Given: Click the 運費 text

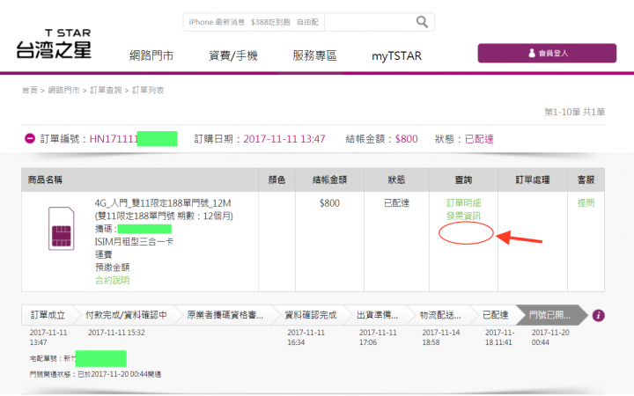Looking at the screenshot, I should [x=104, y=254].
